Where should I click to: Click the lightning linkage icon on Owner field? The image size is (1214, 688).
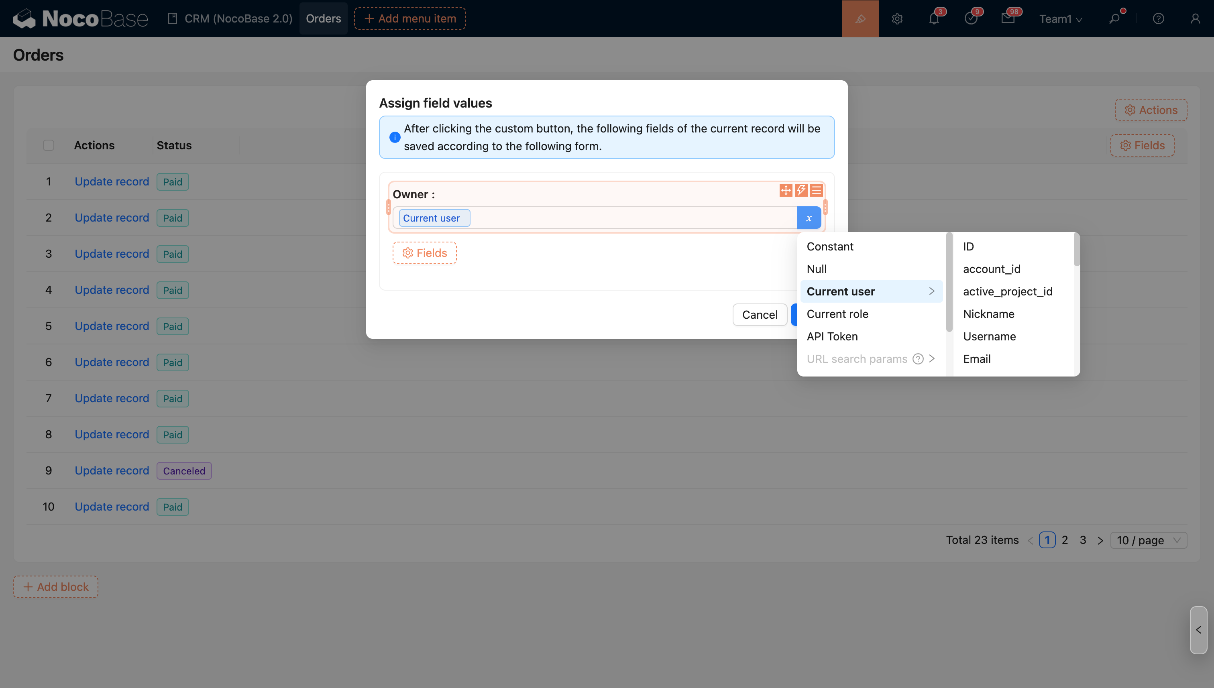point(801,190)
